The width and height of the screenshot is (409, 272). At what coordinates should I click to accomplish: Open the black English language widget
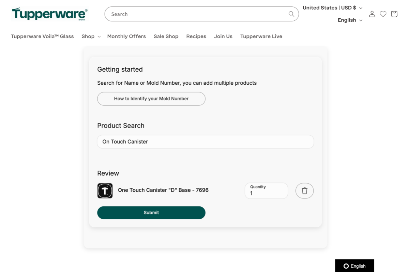354,266
